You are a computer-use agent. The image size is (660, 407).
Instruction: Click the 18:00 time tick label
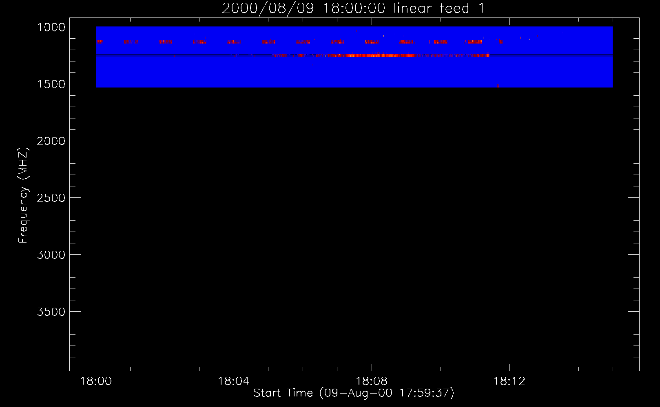[96, 381]
